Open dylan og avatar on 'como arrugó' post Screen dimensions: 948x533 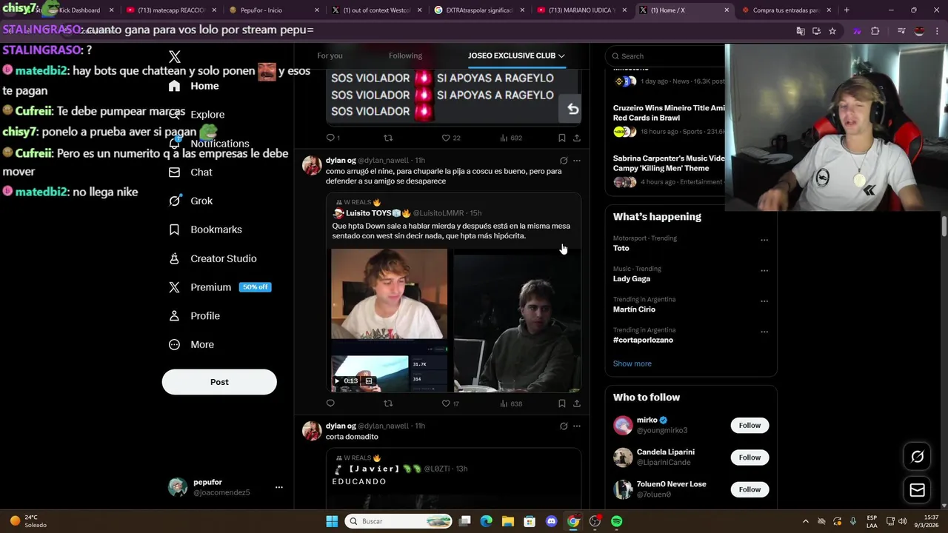click(x=312, y=165)
